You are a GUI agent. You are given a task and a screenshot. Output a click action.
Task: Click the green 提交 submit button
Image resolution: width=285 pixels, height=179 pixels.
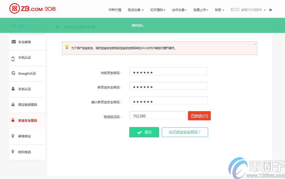point(144,132)
